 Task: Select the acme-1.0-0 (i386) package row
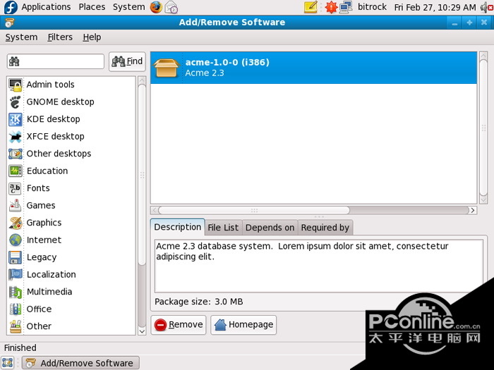(x=314, y=68)
